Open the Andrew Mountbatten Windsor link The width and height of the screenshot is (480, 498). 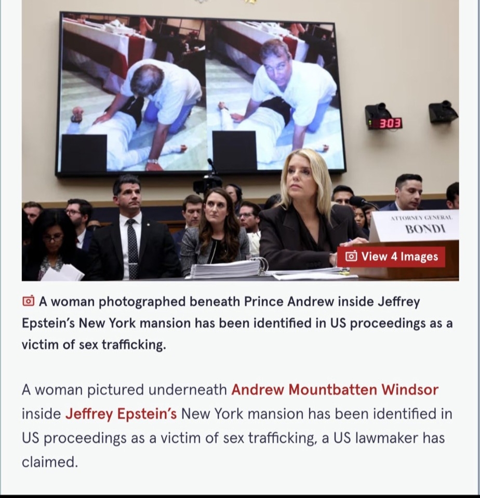point(335,389)
